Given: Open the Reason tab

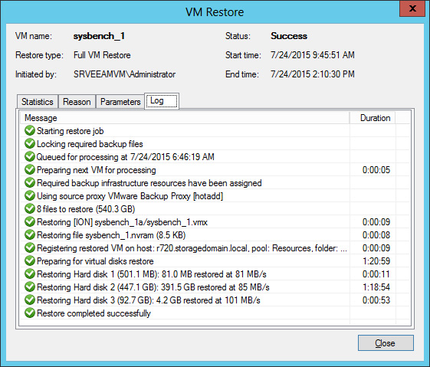Looking at the screenshot, I should point(77,102).
